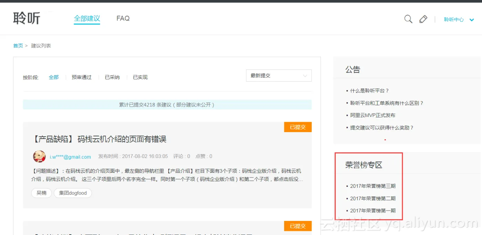Go to 首页 breadcrumb link

pos(18,46)
